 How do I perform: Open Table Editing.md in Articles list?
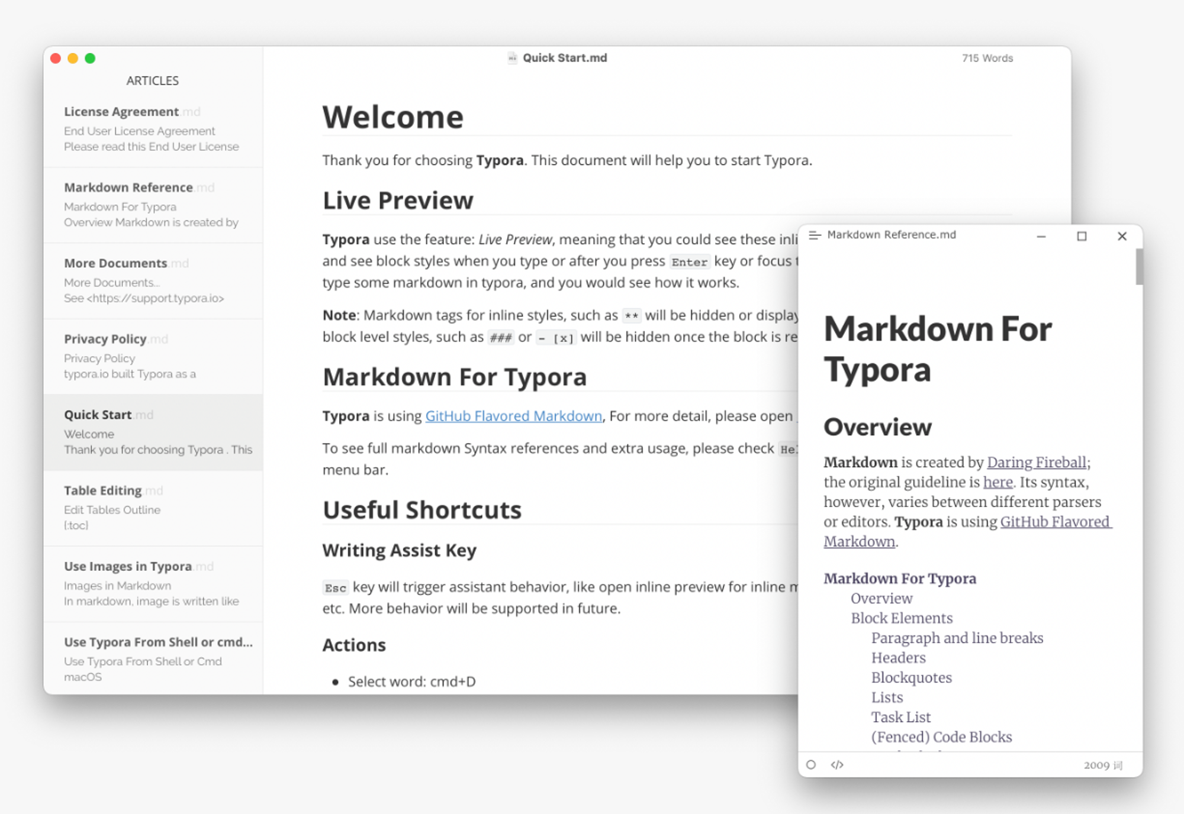[x=153, y=508]
